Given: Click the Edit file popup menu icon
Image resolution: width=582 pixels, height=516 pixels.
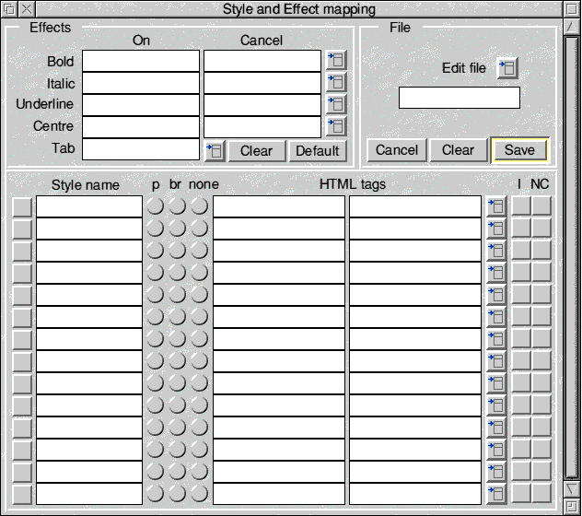Looking at the screenshot, I should tap(506, 68).
